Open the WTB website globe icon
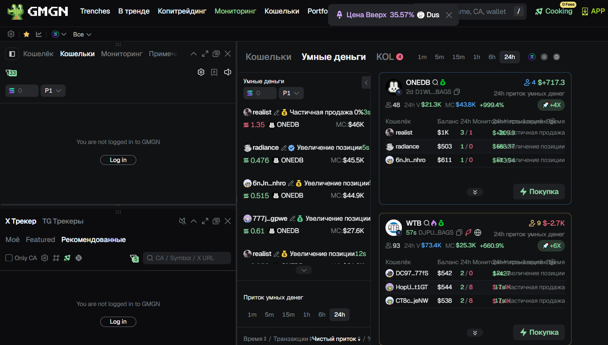 (x=478, y=233)
